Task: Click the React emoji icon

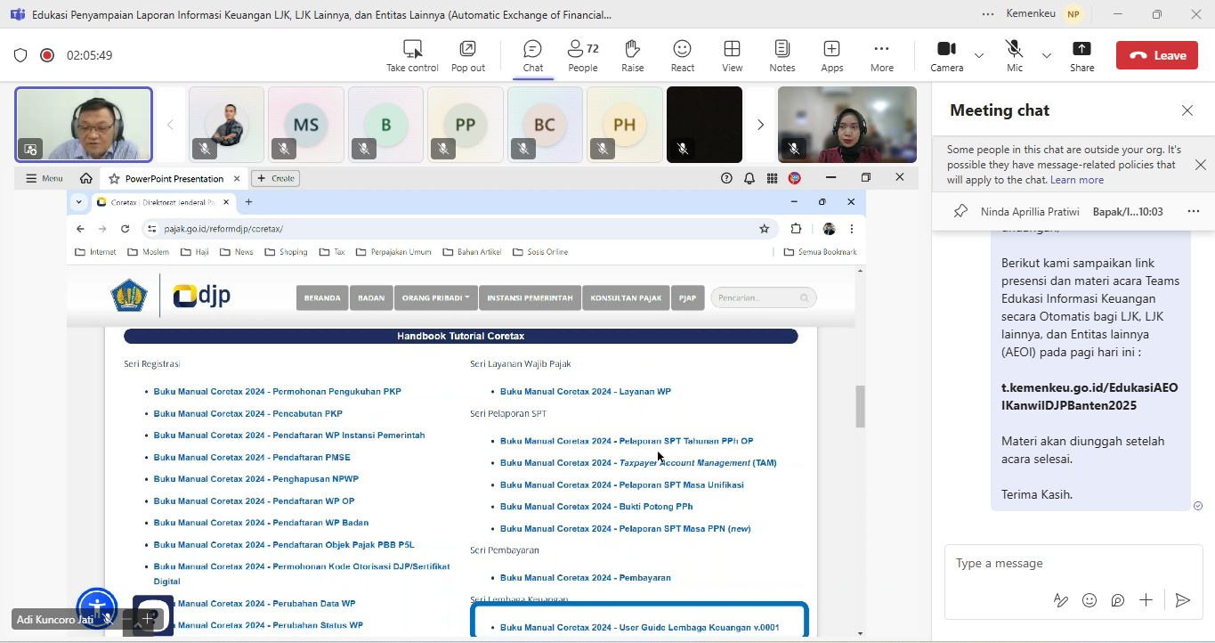Action: coord(682,55)
